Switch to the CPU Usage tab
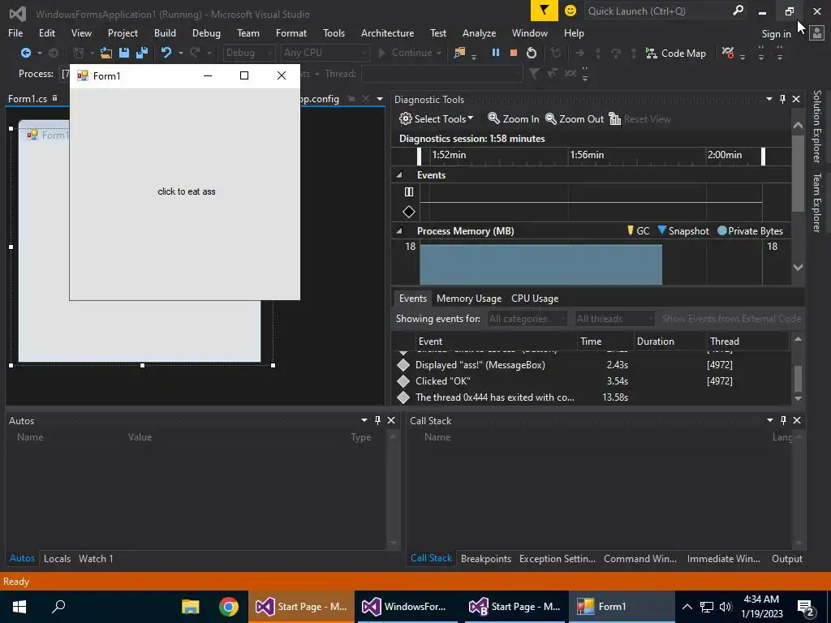Viewport: 831px width, 623px height. point(535,299)
